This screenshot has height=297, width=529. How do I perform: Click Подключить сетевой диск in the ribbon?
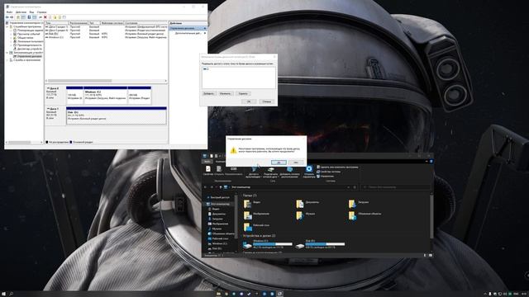point(270,172)
